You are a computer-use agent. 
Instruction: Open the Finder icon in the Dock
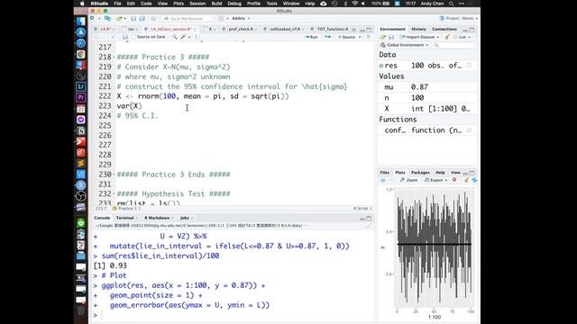(x=81, y=22)
